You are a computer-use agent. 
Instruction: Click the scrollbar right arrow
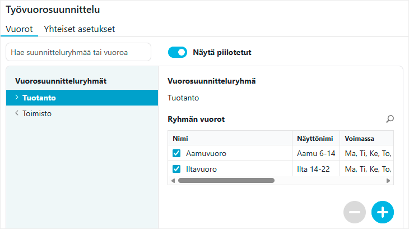(388, 181)
